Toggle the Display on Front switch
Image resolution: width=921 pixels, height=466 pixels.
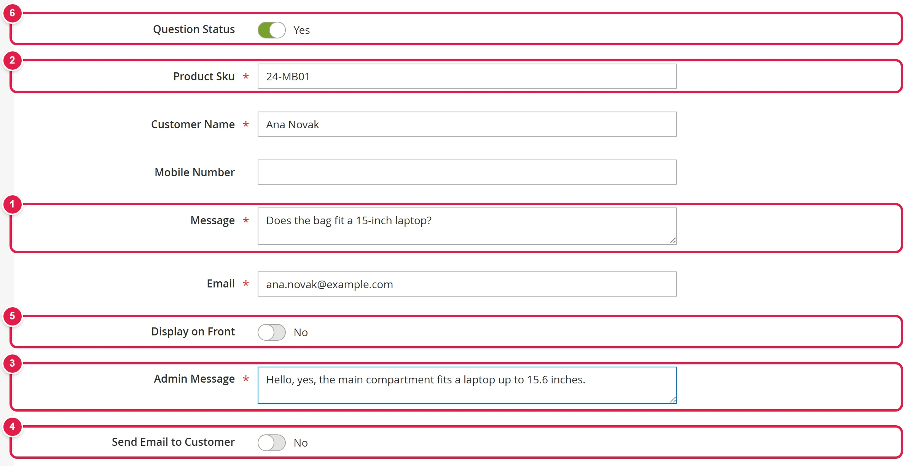(271, 332)
